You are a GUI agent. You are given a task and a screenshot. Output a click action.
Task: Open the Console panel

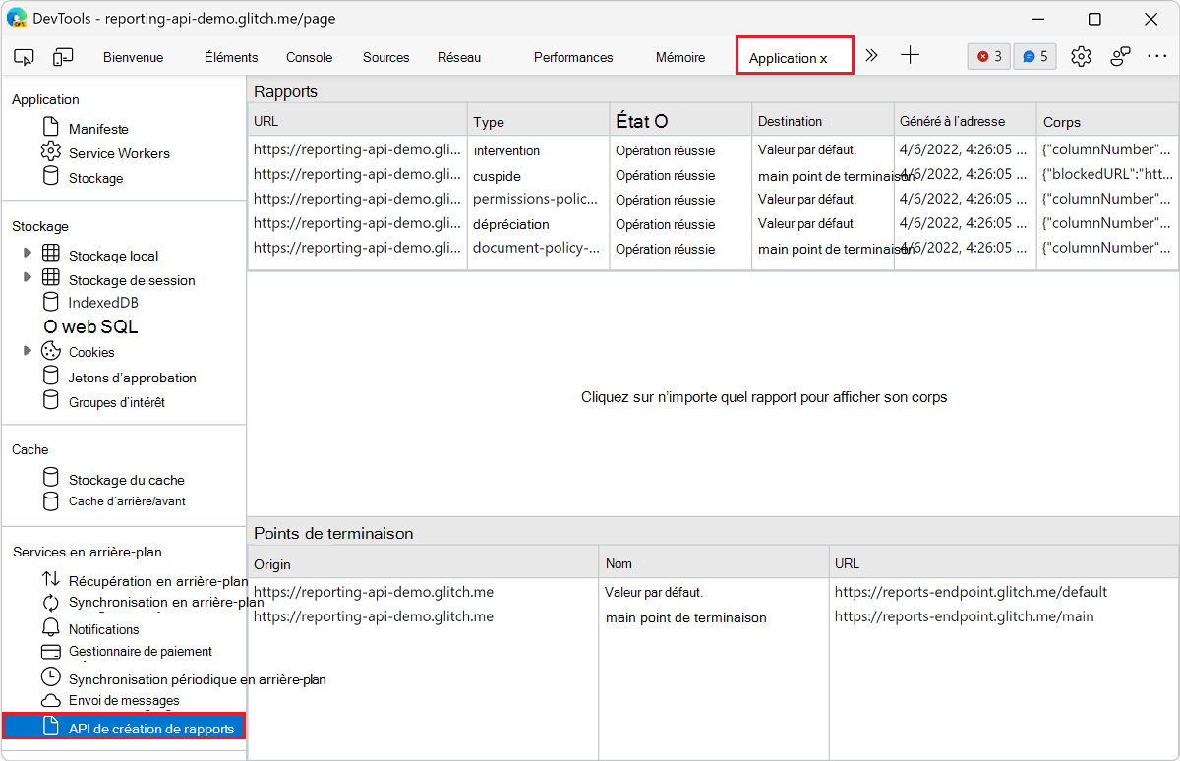309,56
